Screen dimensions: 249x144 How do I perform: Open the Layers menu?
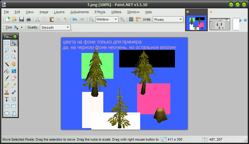pyautogui.click(x=59, y=12)
